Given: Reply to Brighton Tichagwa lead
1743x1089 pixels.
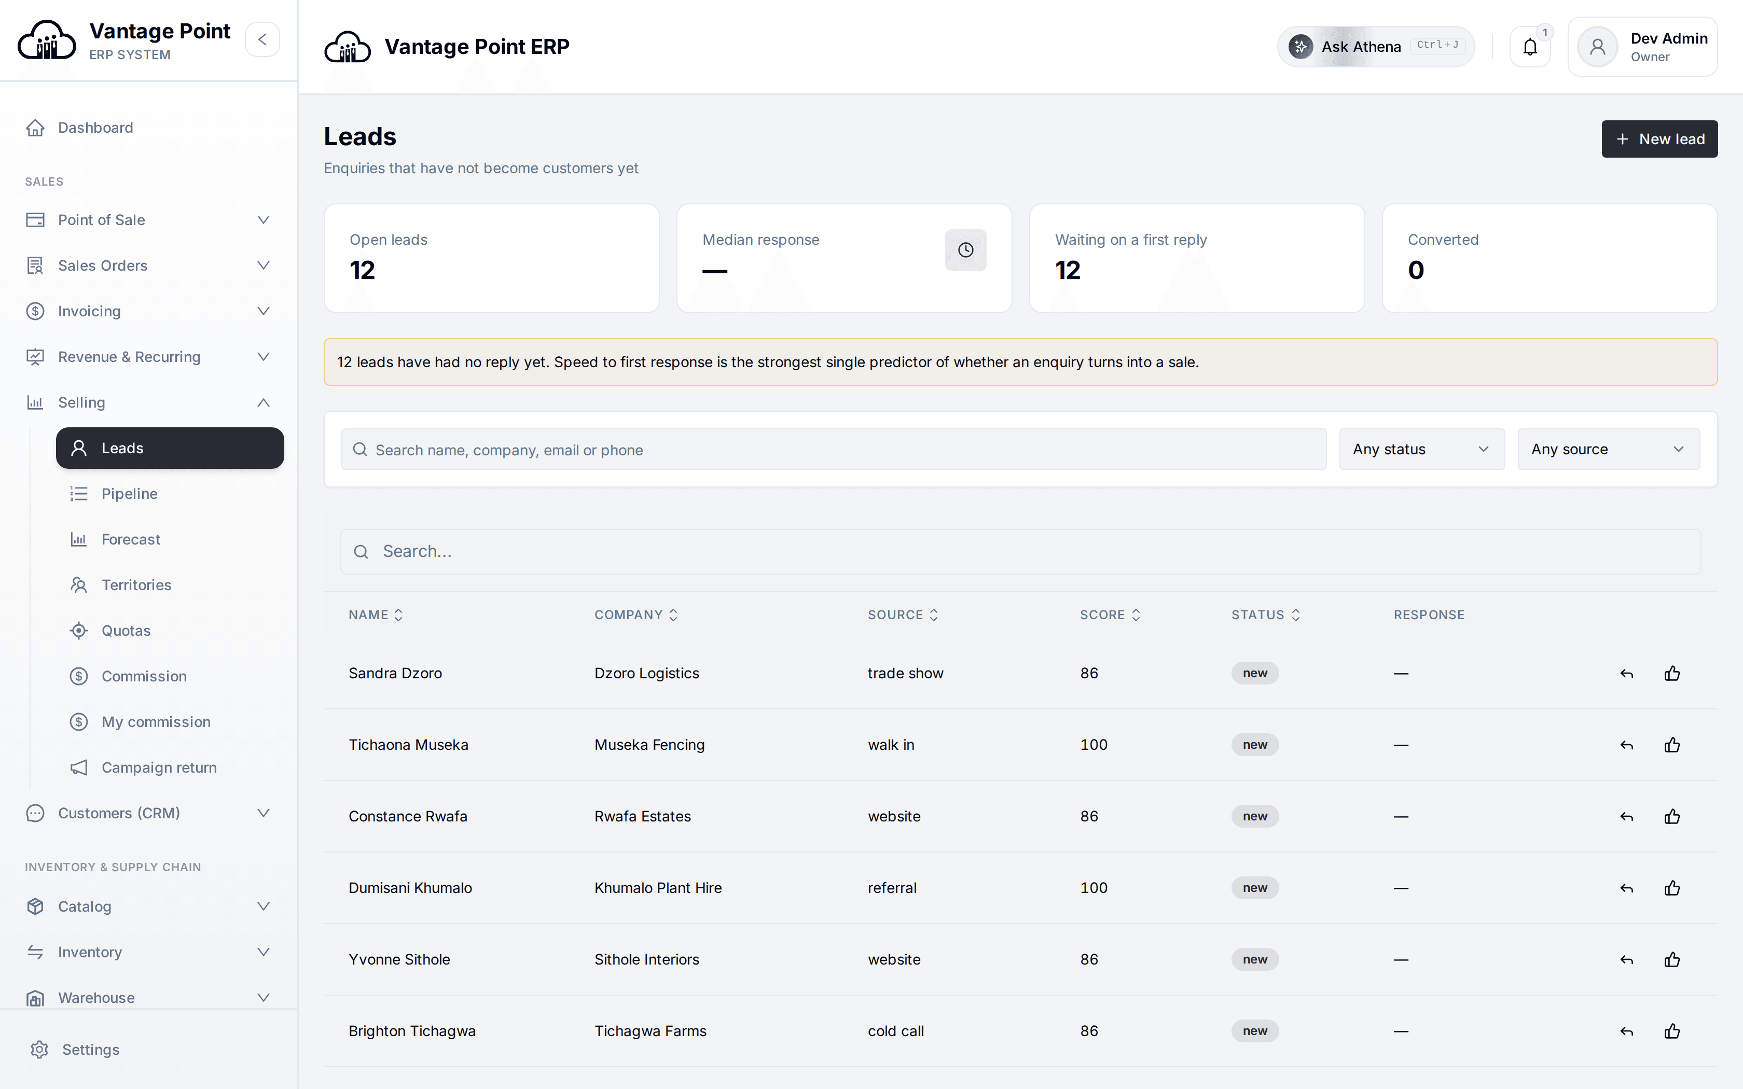Looking at the screenshot, I should pos(1626,1031).
